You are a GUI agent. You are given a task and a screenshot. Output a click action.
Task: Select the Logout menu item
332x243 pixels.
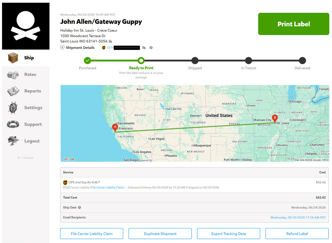point(32,141)
